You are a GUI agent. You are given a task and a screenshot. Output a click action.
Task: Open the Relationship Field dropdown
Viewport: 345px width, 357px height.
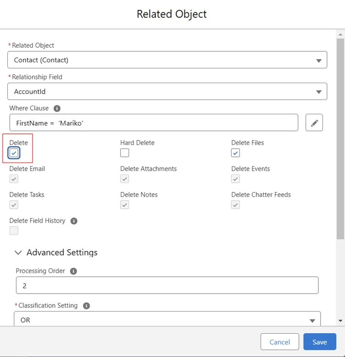167,92
